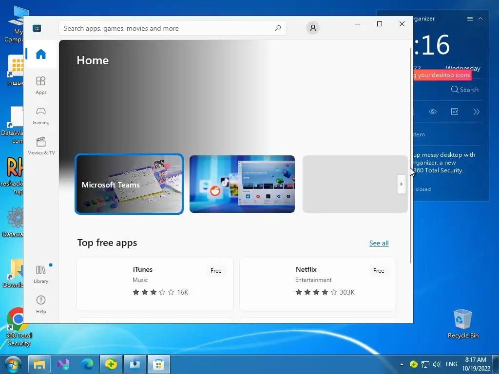
Task: Open the user account profile button
Action: (313, 28)
